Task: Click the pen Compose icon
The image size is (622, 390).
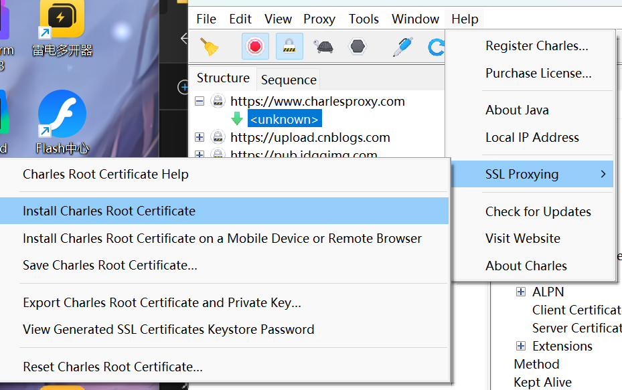Action: pos(402,46)
